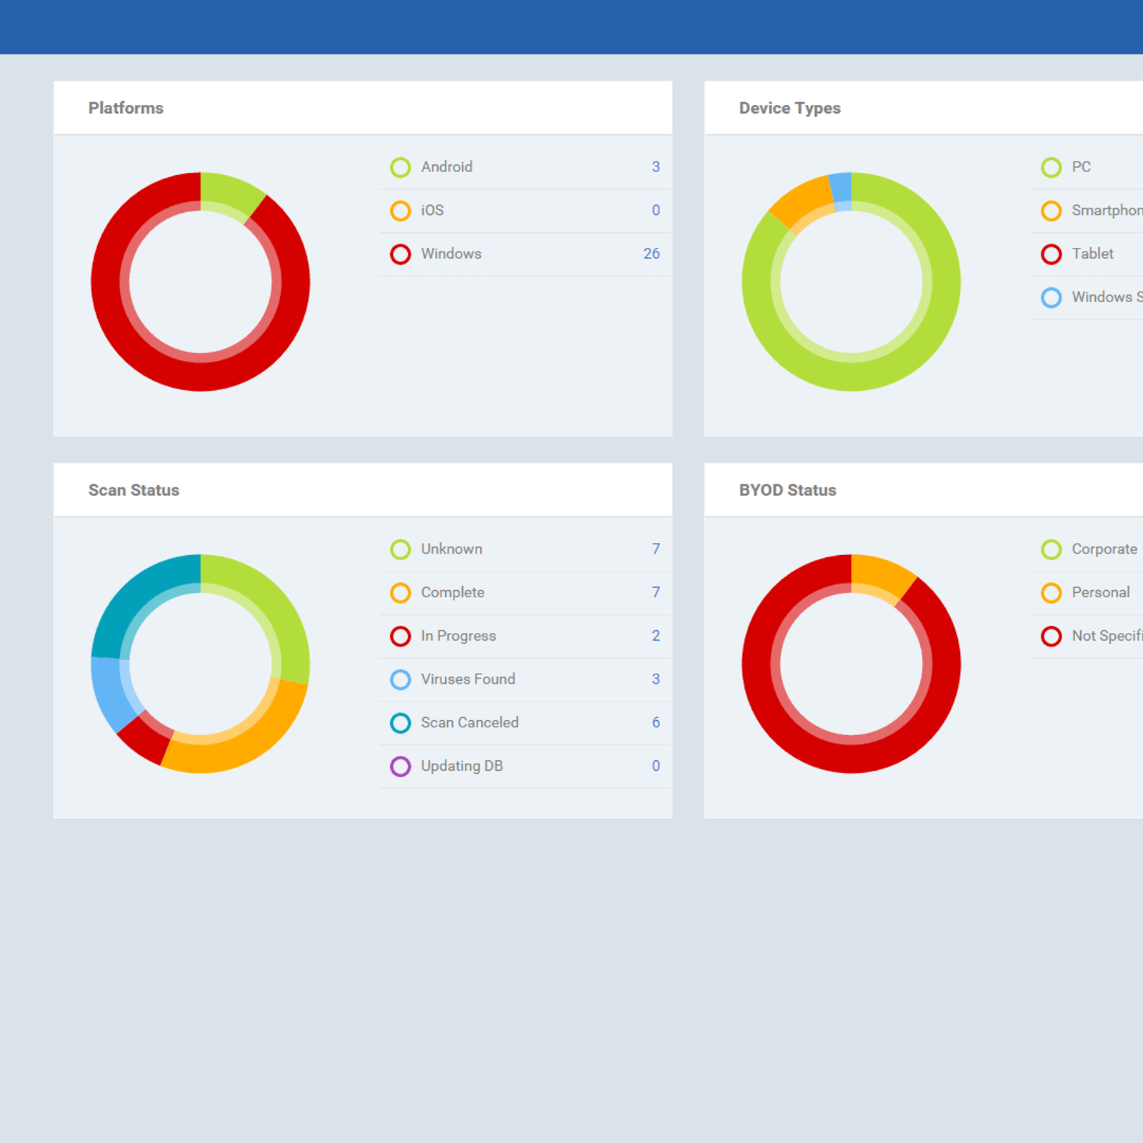Click the orange Smartphone segment of Device Types donut
The image size is (1143, 1143).
point(805,199)
